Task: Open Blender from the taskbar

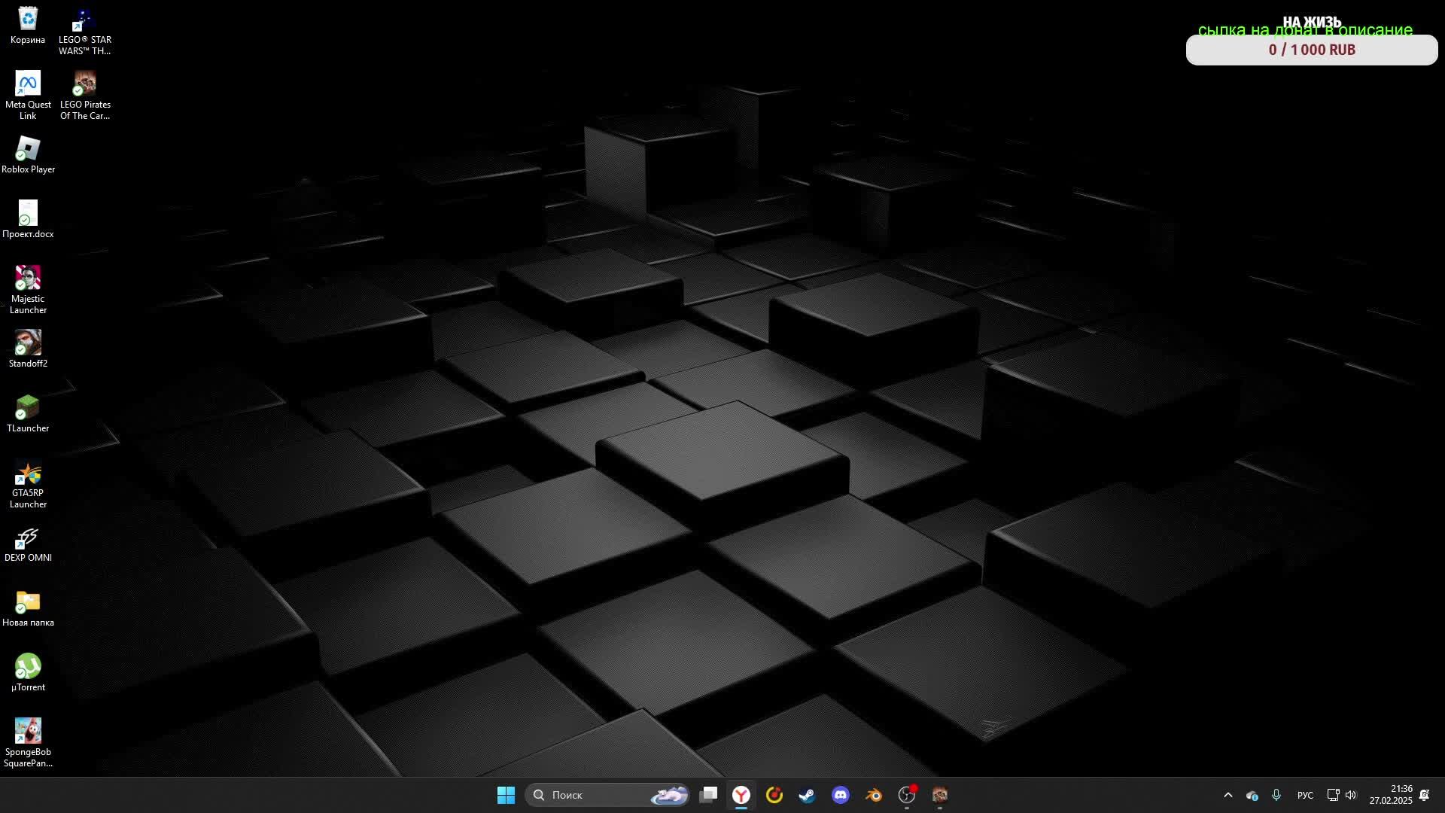Action: pyautogui.click(x=874, y=795)
